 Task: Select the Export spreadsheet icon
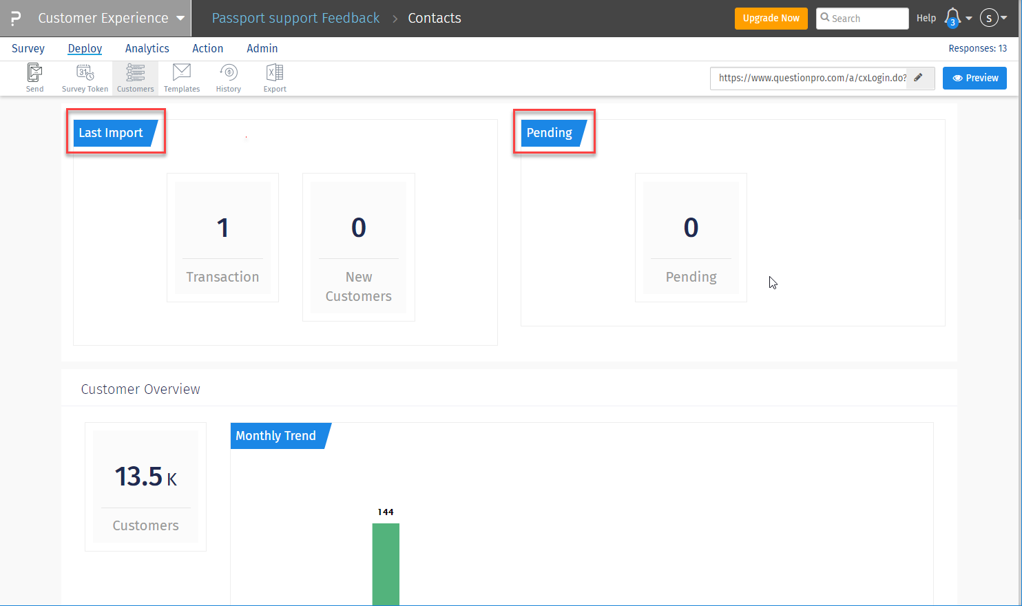(275, 72)
